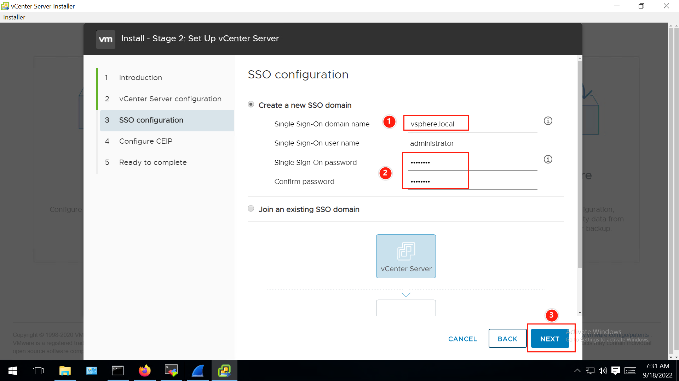679x381 pixels.
Task: Select SSO configuration step
Action: 167,120
